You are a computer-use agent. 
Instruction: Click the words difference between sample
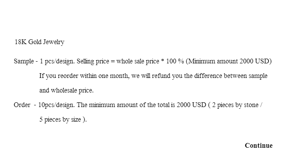231,76
